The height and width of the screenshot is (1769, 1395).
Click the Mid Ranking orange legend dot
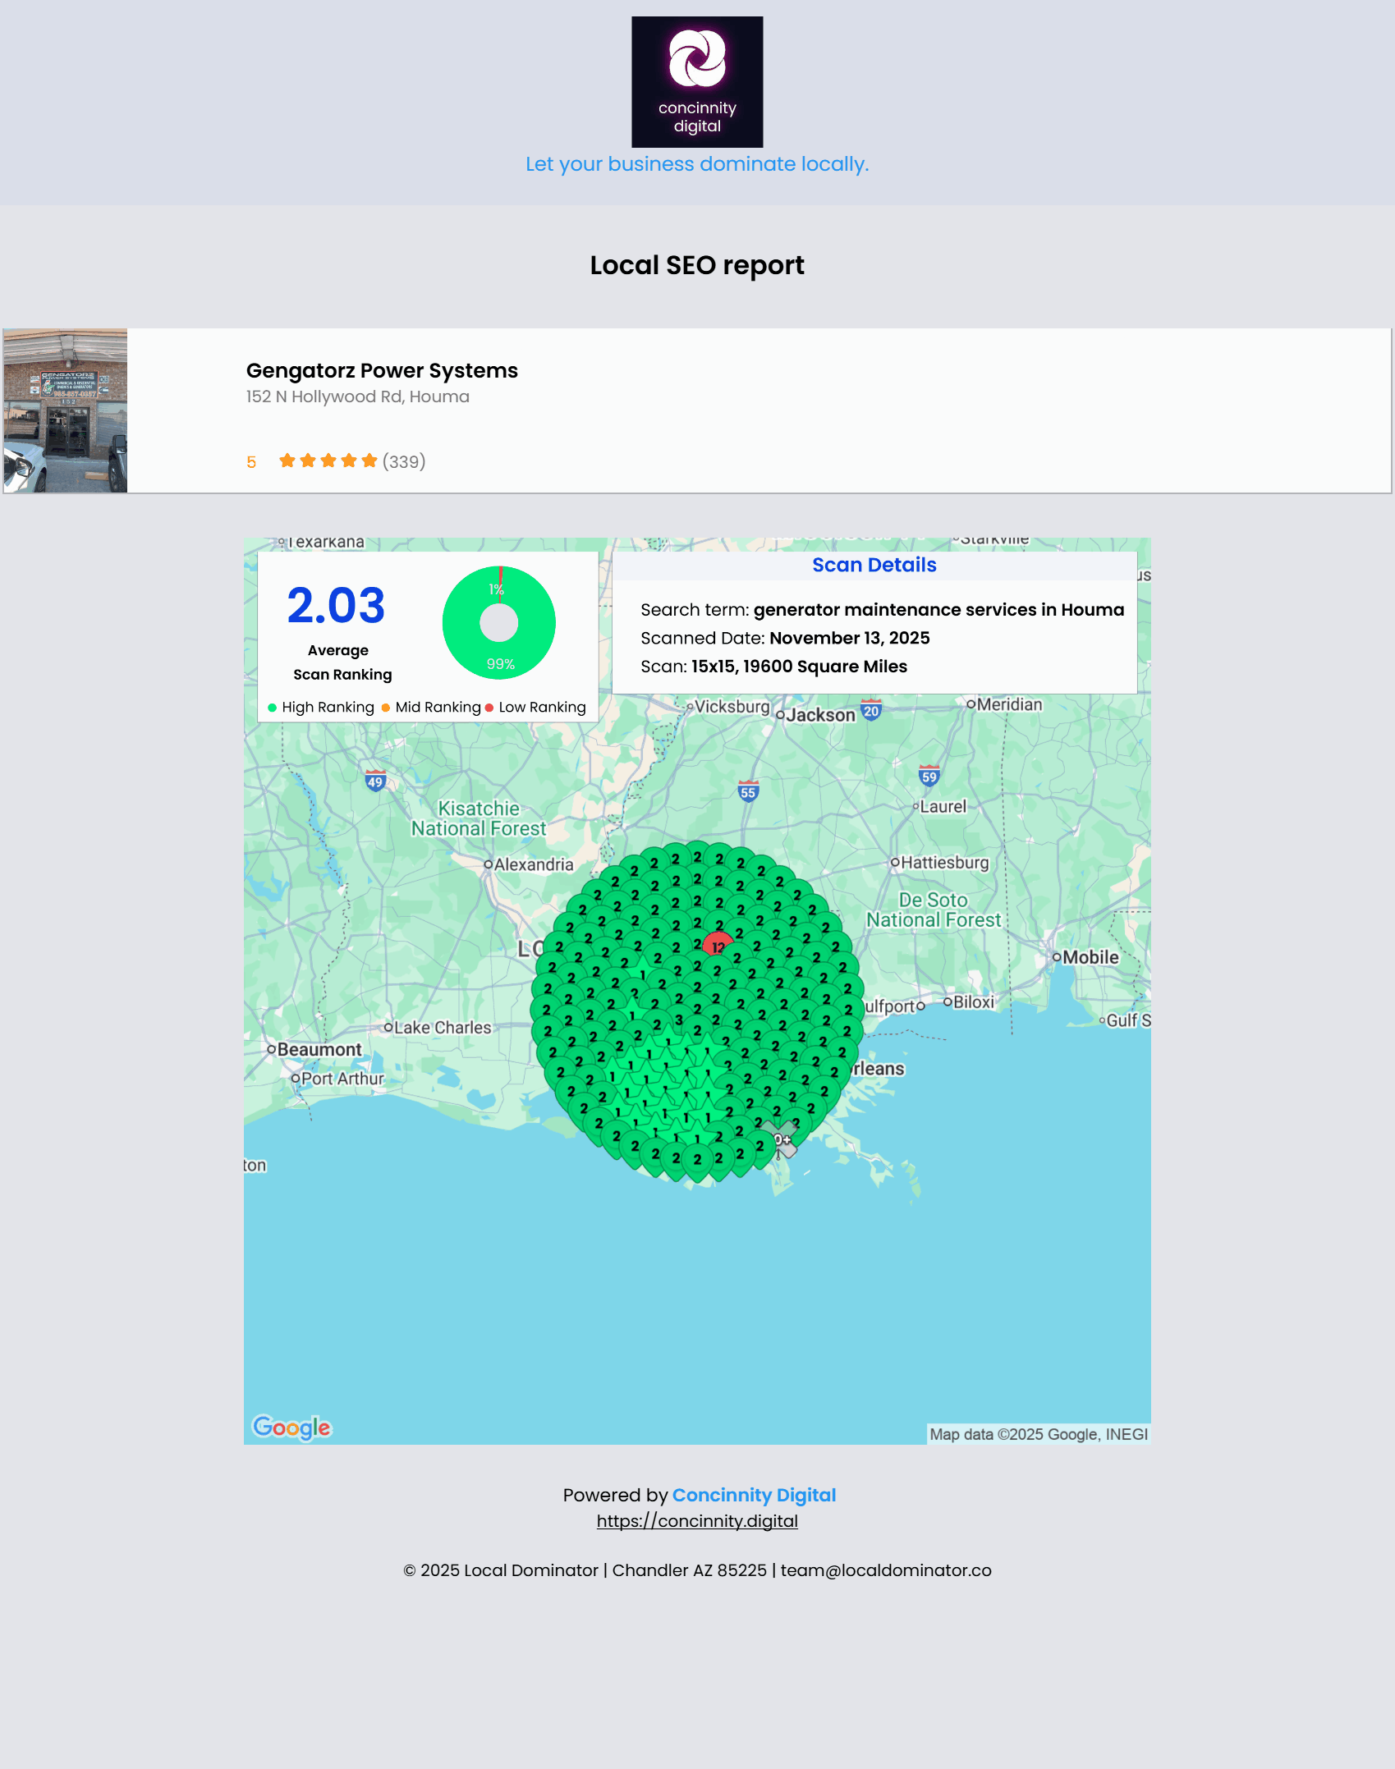coord(385,708)
